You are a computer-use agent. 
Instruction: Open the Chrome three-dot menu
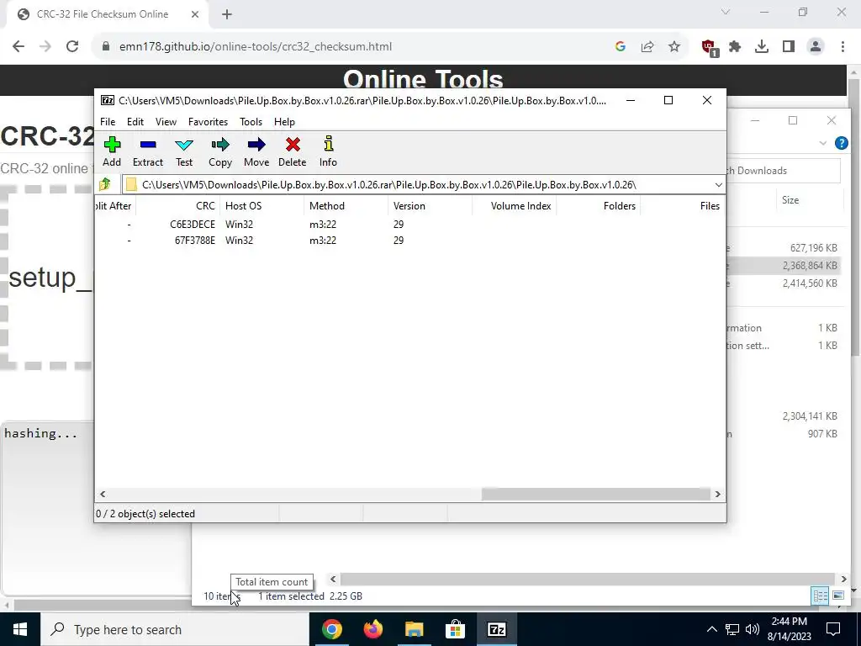click(843, 47)
